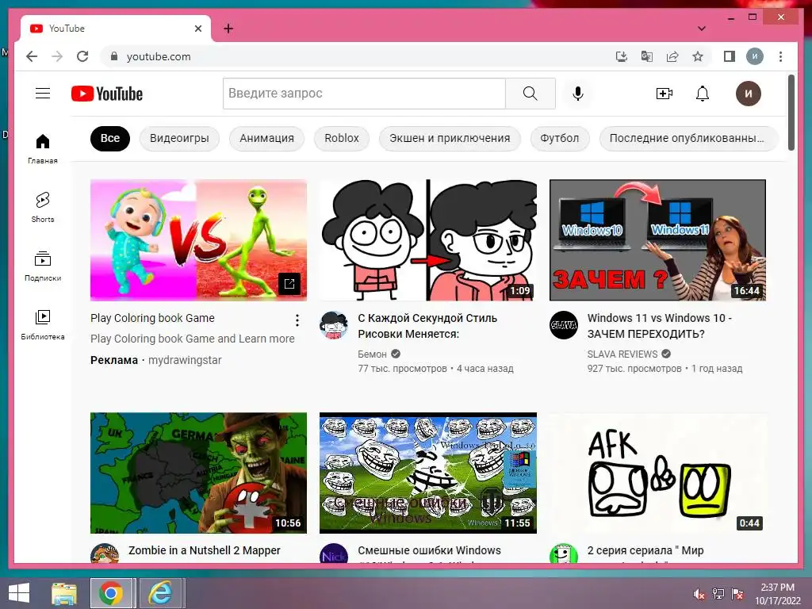Open Подписки in sidebar

pyautogui.click(x=43, y=266)
